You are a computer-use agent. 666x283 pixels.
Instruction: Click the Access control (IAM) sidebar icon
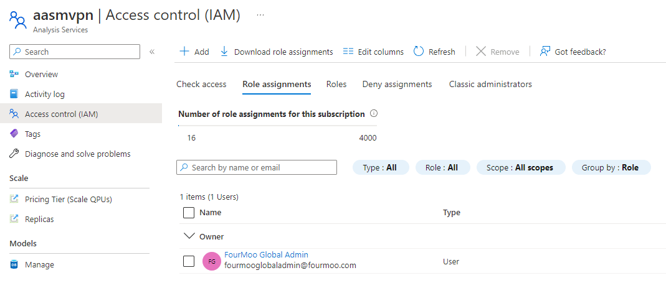click(14, 114)
